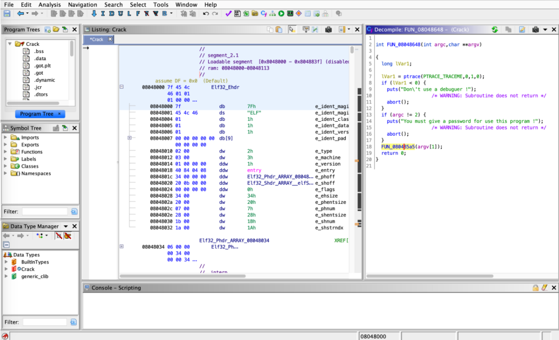Expand the Functions folder in Symbol Tree
The image size is (559, 340).
5,152
